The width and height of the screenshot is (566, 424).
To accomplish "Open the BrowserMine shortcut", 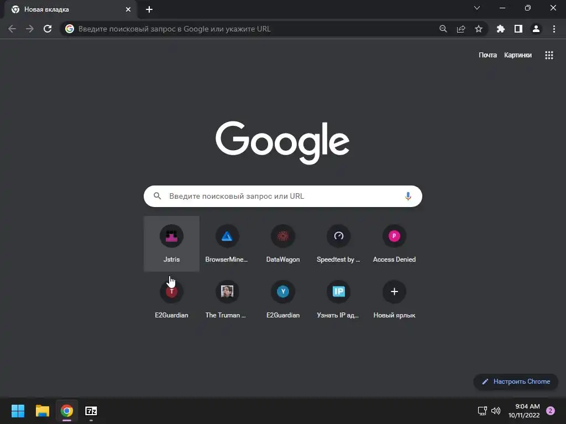I will (x=227, y=243).
